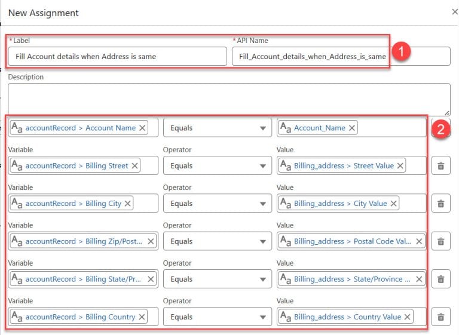Click the accountRecord > Billing Street pill text
This screenshot has height=335, width=459.
[76, 165]
